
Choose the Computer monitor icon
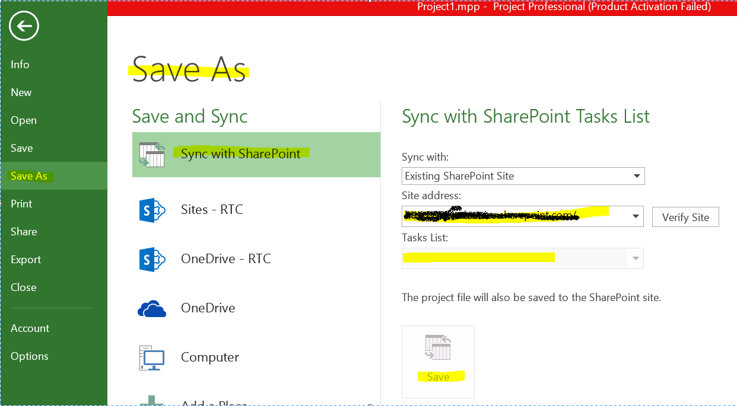click(152, 357)
